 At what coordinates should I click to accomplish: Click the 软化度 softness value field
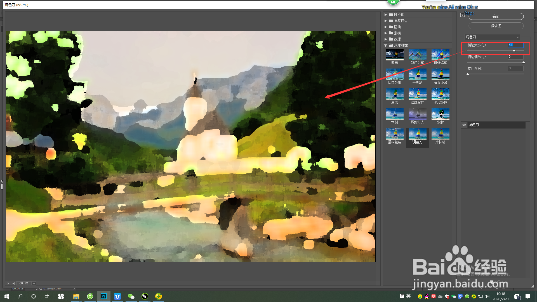click(515, 69)
